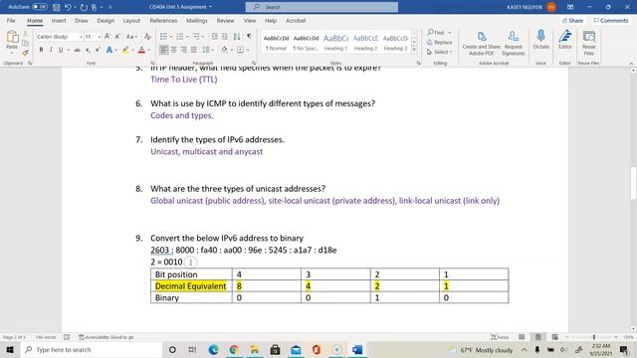Justify the text
Screen dimensions: 637x358
[x=194, y=50]
